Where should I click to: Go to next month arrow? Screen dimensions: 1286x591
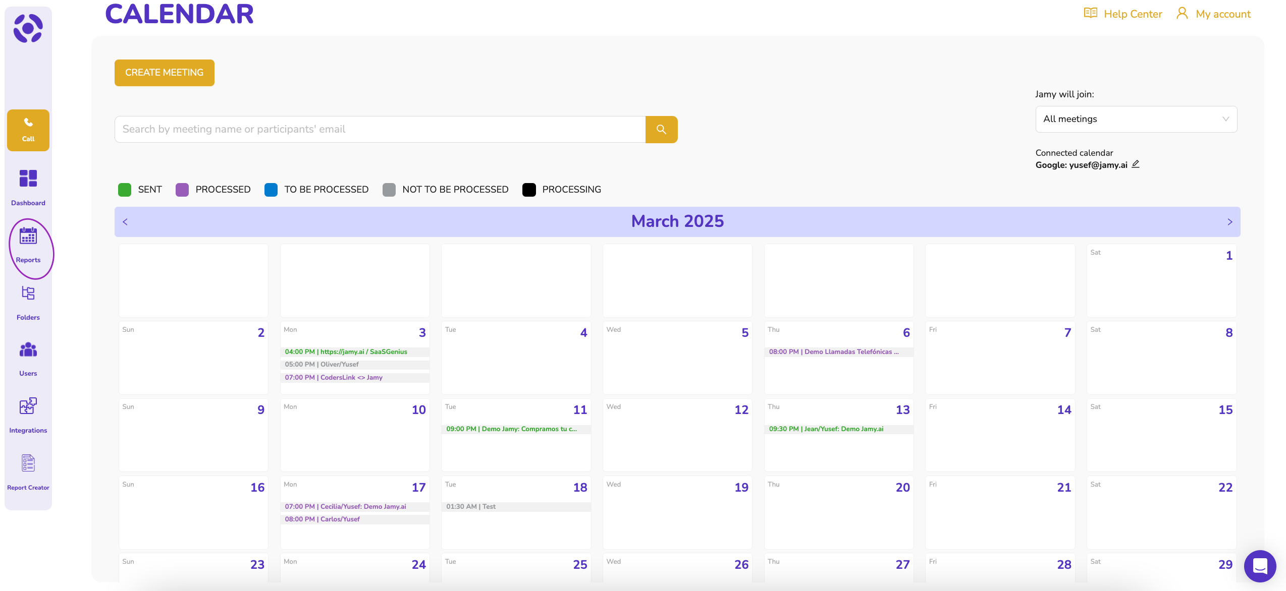coord(1229,222)
